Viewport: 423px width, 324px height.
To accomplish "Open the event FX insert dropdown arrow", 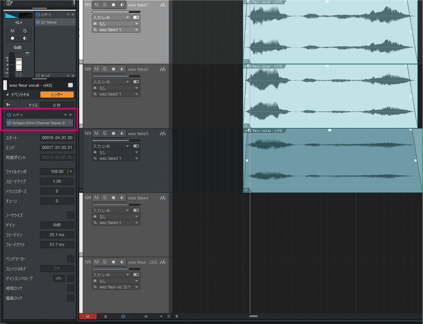I will pos(65,115).
